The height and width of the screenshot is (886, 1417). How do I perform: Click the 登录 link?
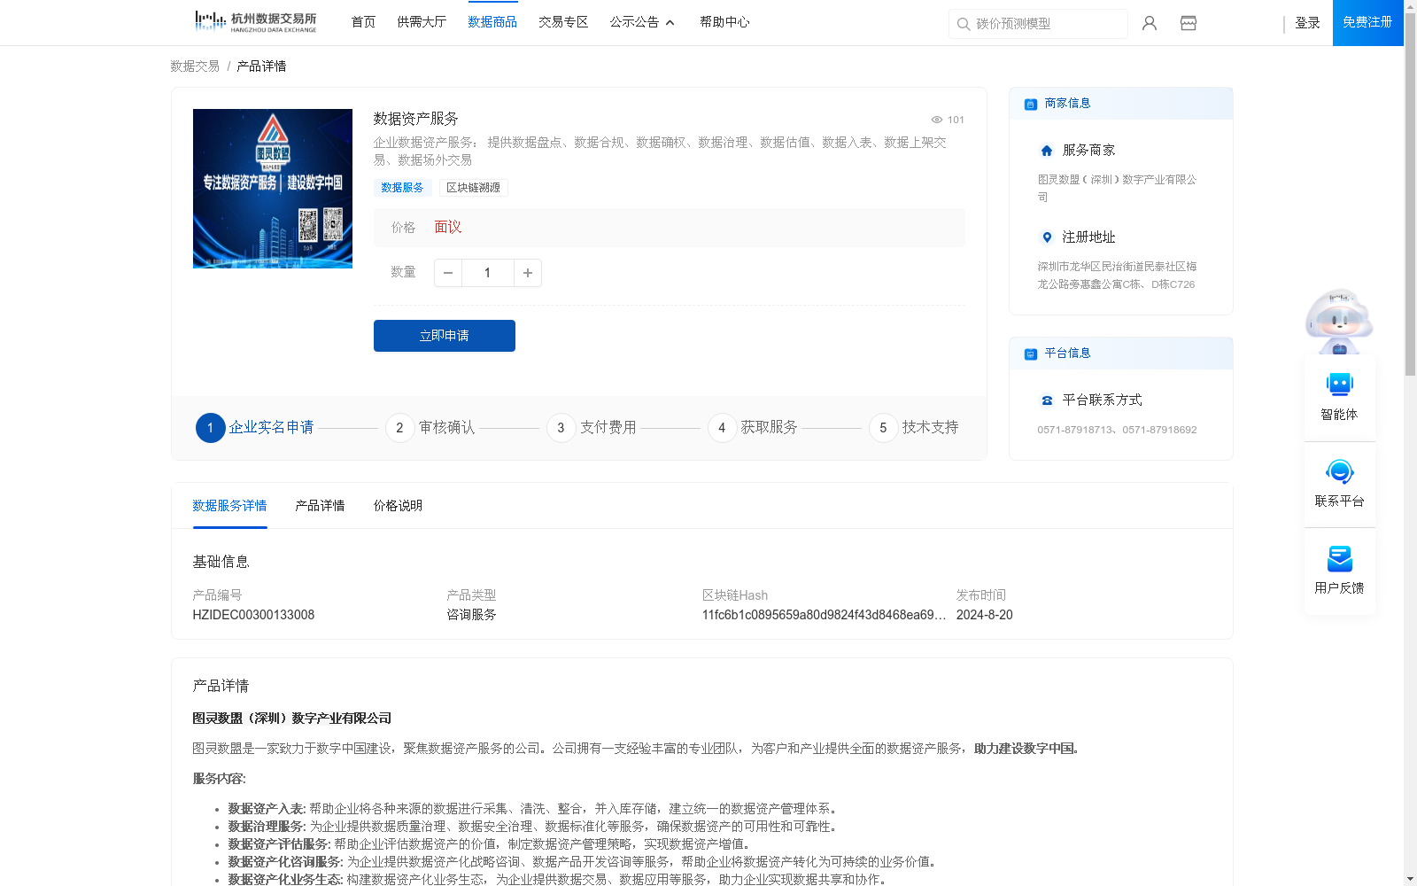point(1307,23)
